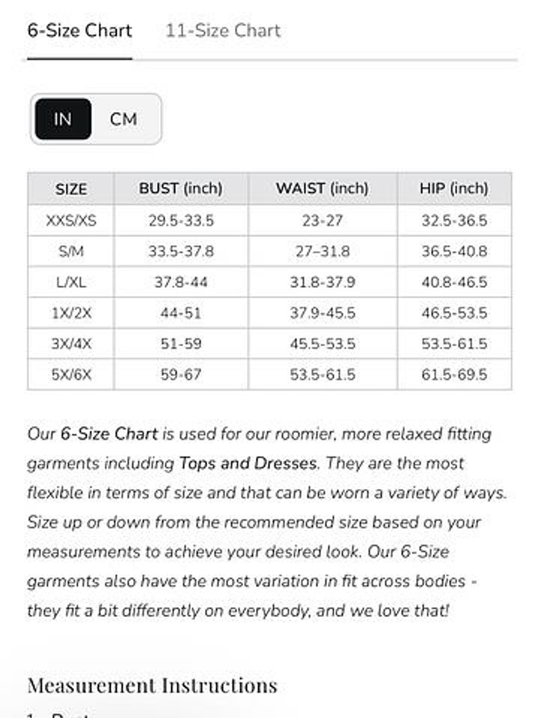Click the 61.5-69.5 hip cell
Viewport: 539px width, 718px height.
tap(454, 374)
